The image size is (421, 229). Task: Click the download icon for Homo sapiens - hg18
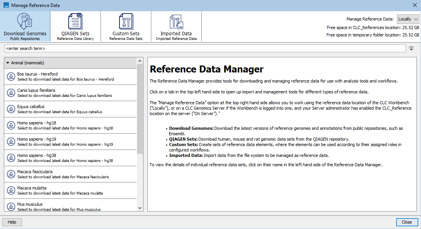(10, 125)
